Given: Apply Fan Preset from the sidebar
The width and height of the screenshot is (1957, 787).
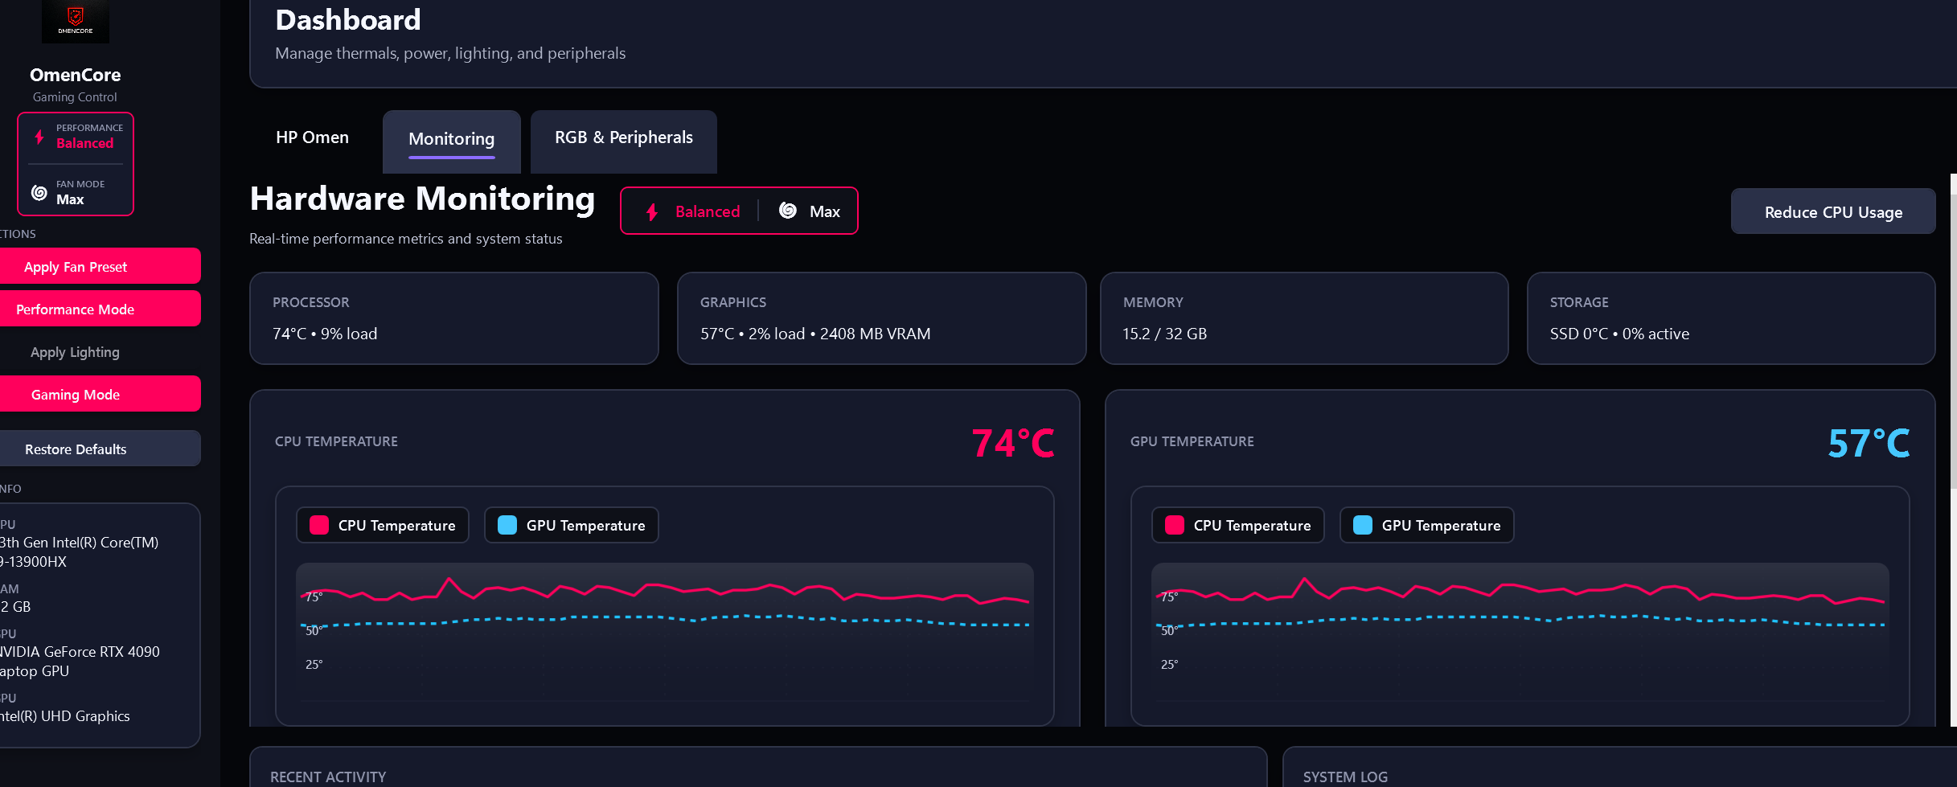Looking at the screenshot, I should (x=75, y=266).
